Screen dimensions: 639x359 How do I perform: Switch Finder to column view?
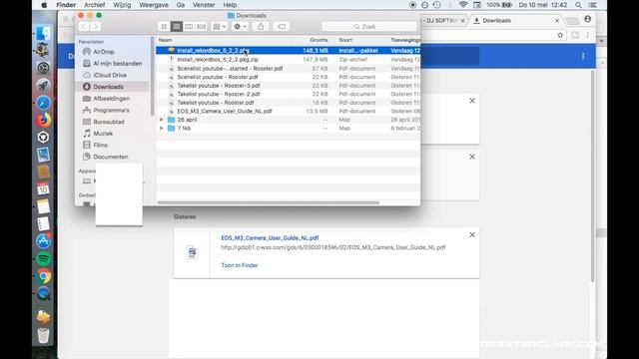click(x=189, y=27)
